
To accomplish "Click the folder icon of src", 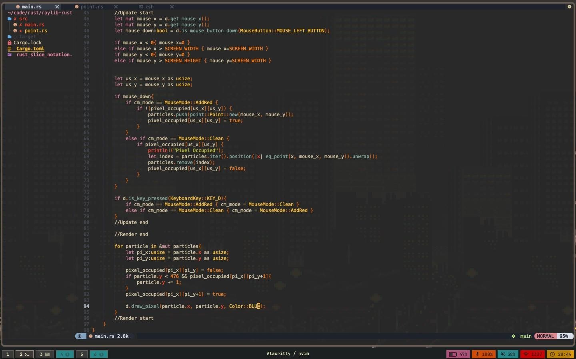I will pyautogui.click(x=10, y=19).
